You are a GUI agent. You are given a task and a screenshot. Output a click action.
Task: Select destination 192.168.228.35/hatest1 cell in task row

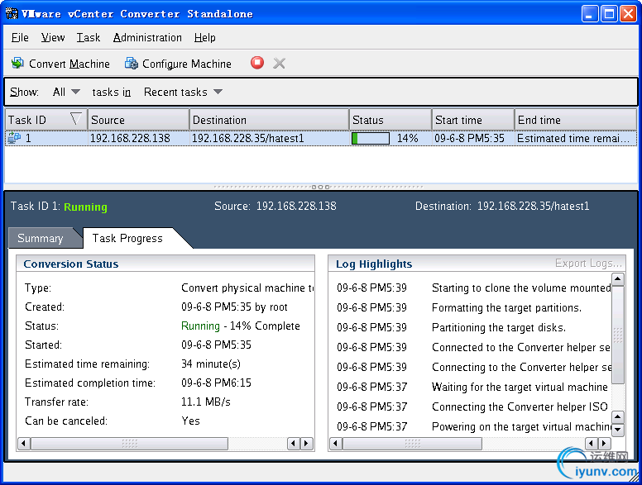coord(247,138)
